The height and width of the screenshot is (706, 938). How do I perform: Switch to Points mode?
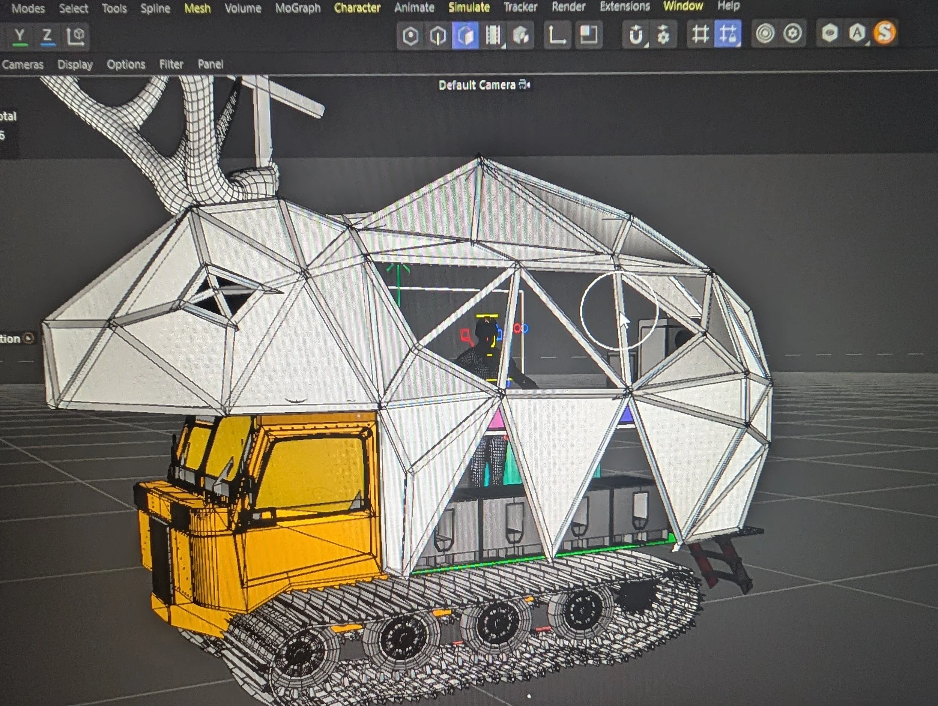pos(410,35)
